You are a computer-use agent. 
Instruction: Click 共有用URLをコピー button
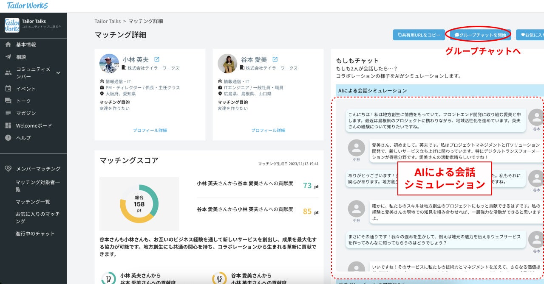click(419, 35)
